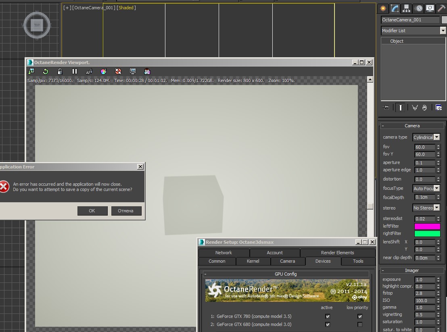Viewport: 447px width, 332px height.
Task: Open the Hierarchy command panel tab
Action: point(407,8)
